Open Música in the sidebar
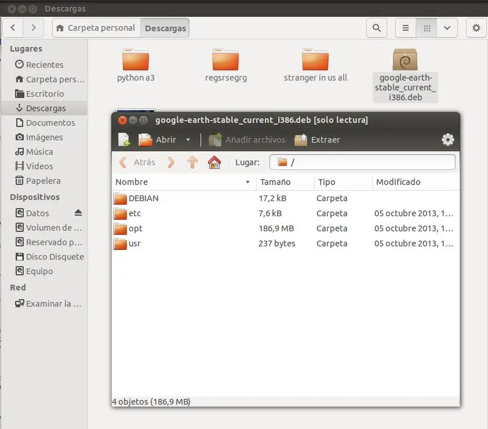 coord(45,152)
